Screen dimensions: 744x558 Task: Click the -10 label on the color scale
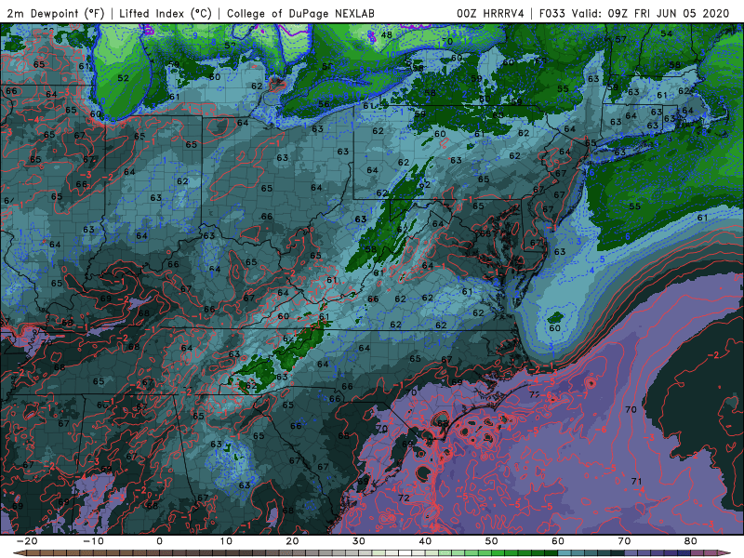pos(93,541)
